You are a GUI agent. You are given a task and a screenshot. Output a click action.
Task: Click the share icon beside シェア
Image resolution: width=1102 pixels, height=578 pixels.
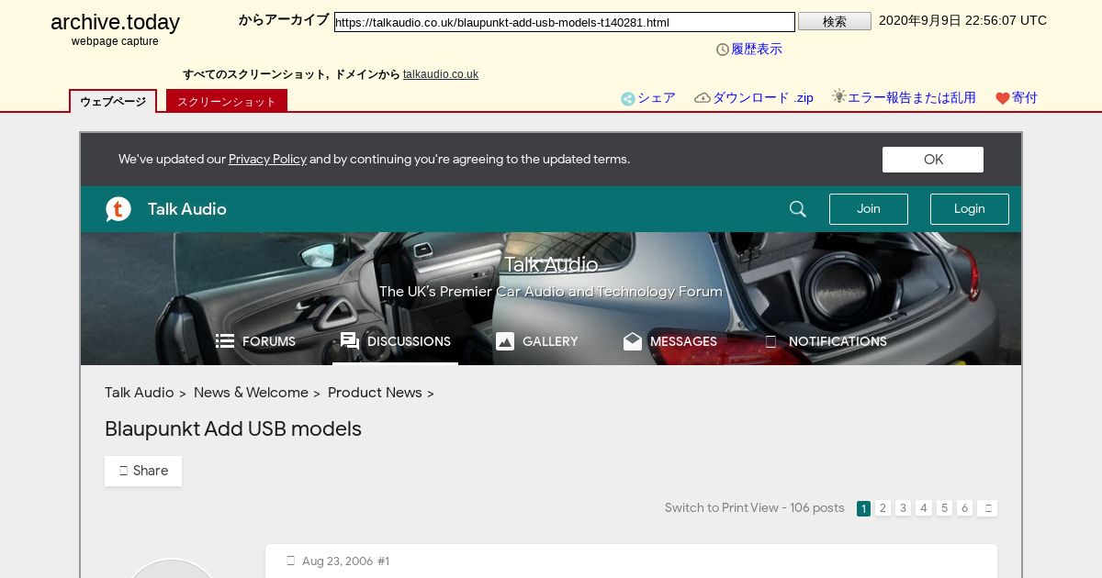[628, 99]
